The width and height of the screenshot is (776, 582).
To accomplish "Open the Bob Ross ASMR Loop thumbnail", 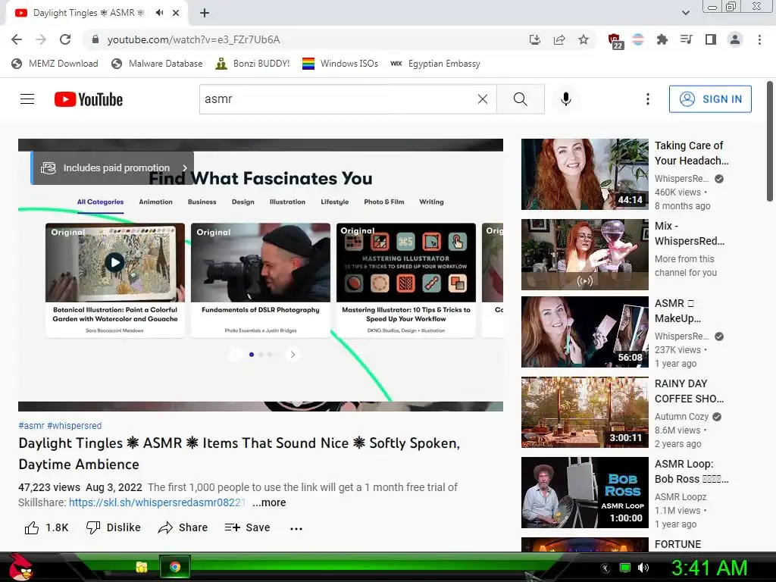I will 584,493.
